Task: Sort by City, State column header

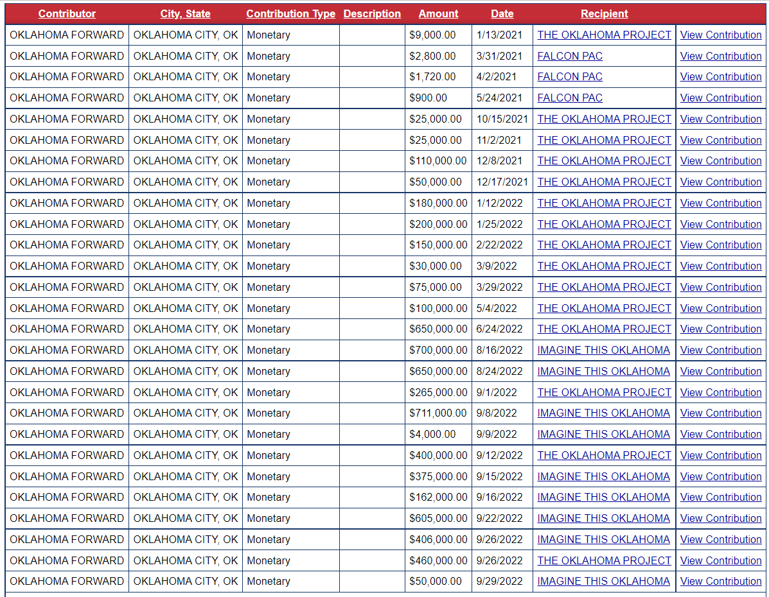Action: coord(186,13)
